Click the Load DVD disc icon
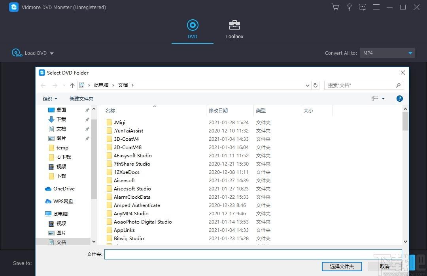Screen dimensions: 427x276 [17, 53]
